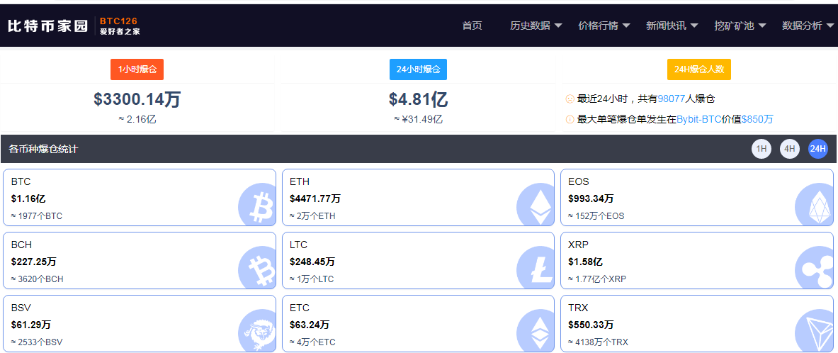
Task: Click the ≈ 1.77亿个XRP quantity text
Action: tap(597, 279)
